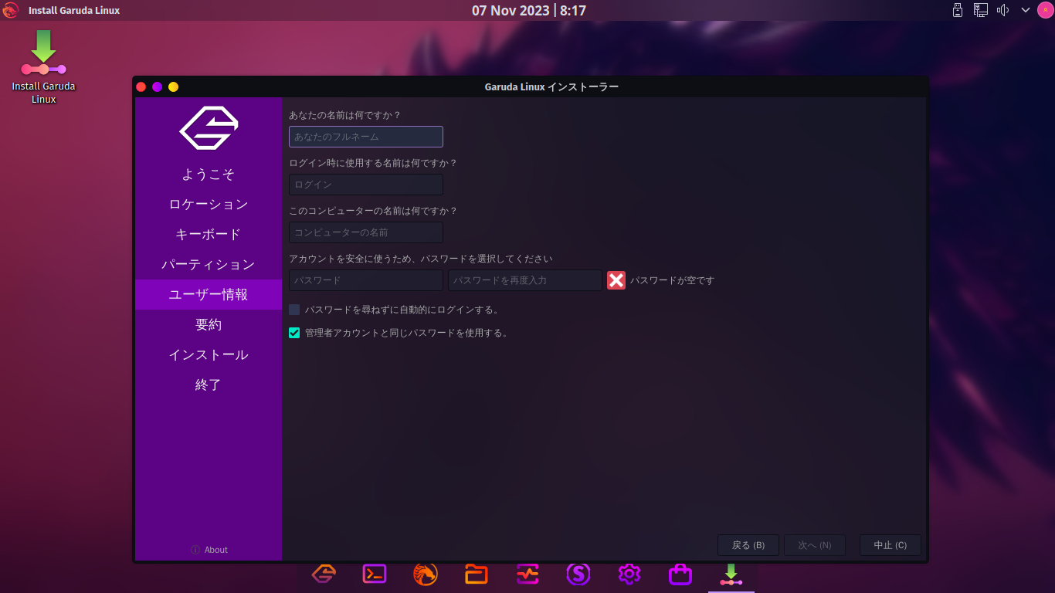
Task: Click the 次へ (N) next button
Action: [815, 545]
